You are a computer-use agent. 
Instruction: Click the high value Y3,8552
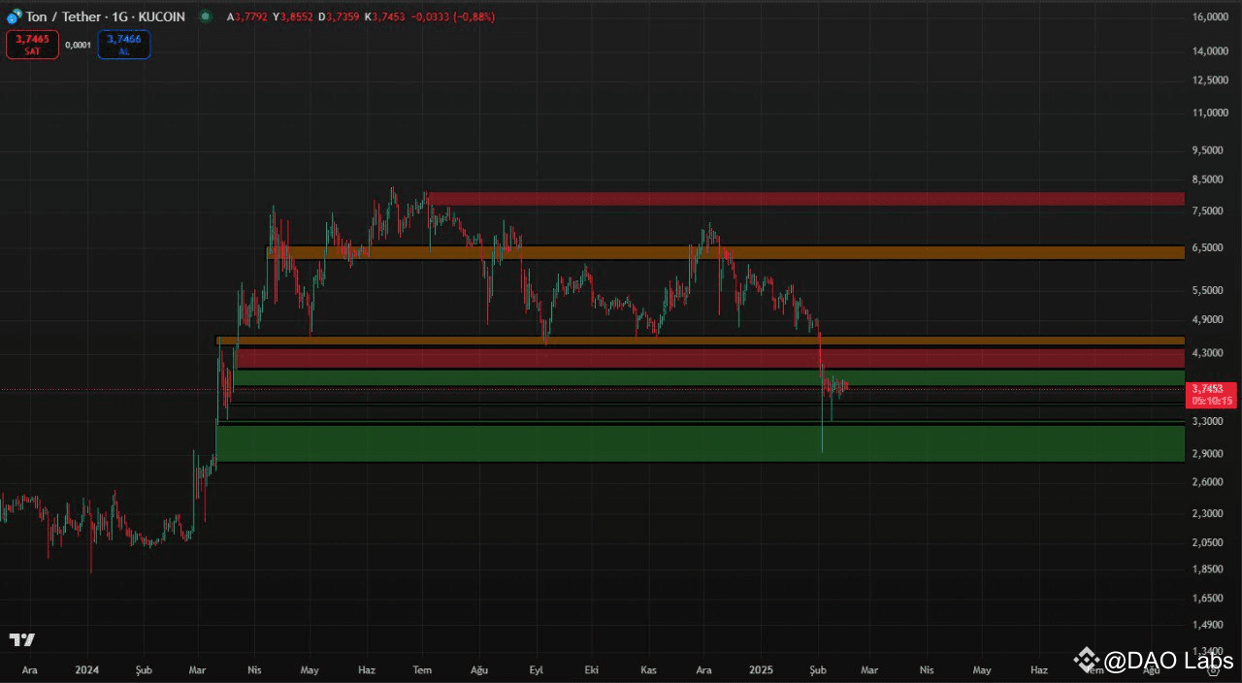click(292, 16)
